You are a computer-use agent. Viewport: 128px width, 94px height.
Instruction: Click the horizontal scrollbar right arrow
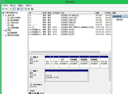click(110, 52)
